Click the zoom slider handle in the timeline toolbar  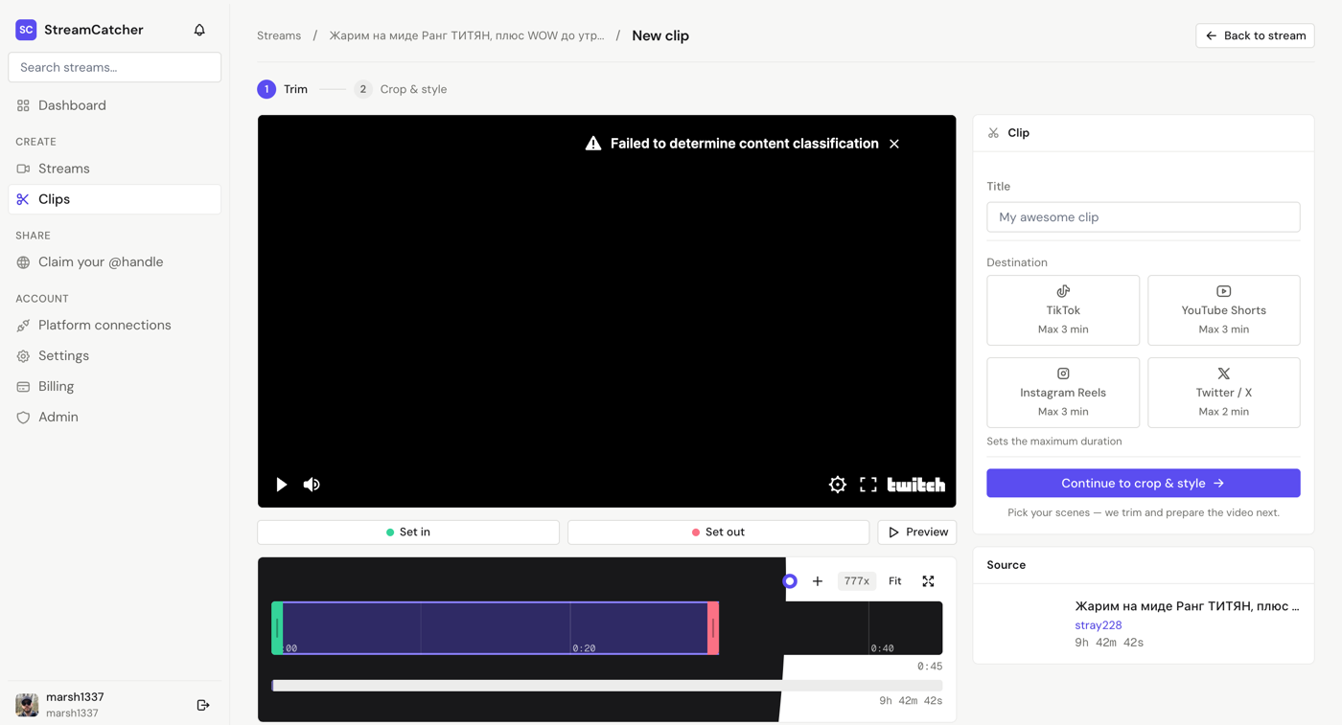(790, 581)
